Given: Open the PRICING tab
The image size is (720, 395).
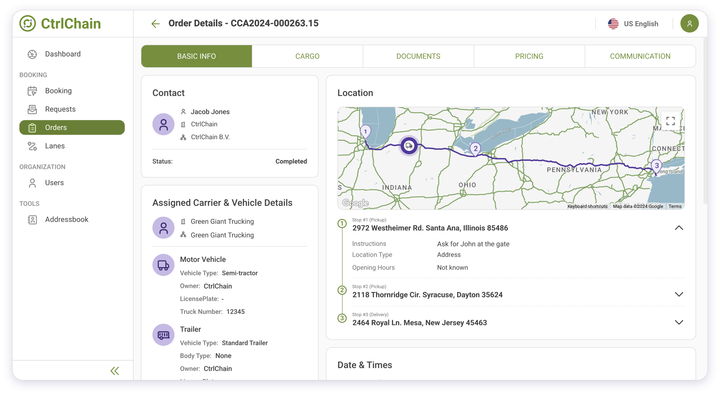Looking at the screenshot, I should pos(529,56).
